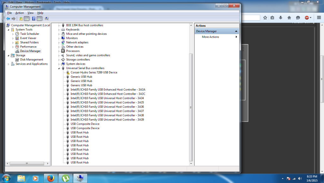Viewport: 324px width, 183px height.
Task: Switch to Firefox on the taskbar
Action: click(x=51, y=179)
